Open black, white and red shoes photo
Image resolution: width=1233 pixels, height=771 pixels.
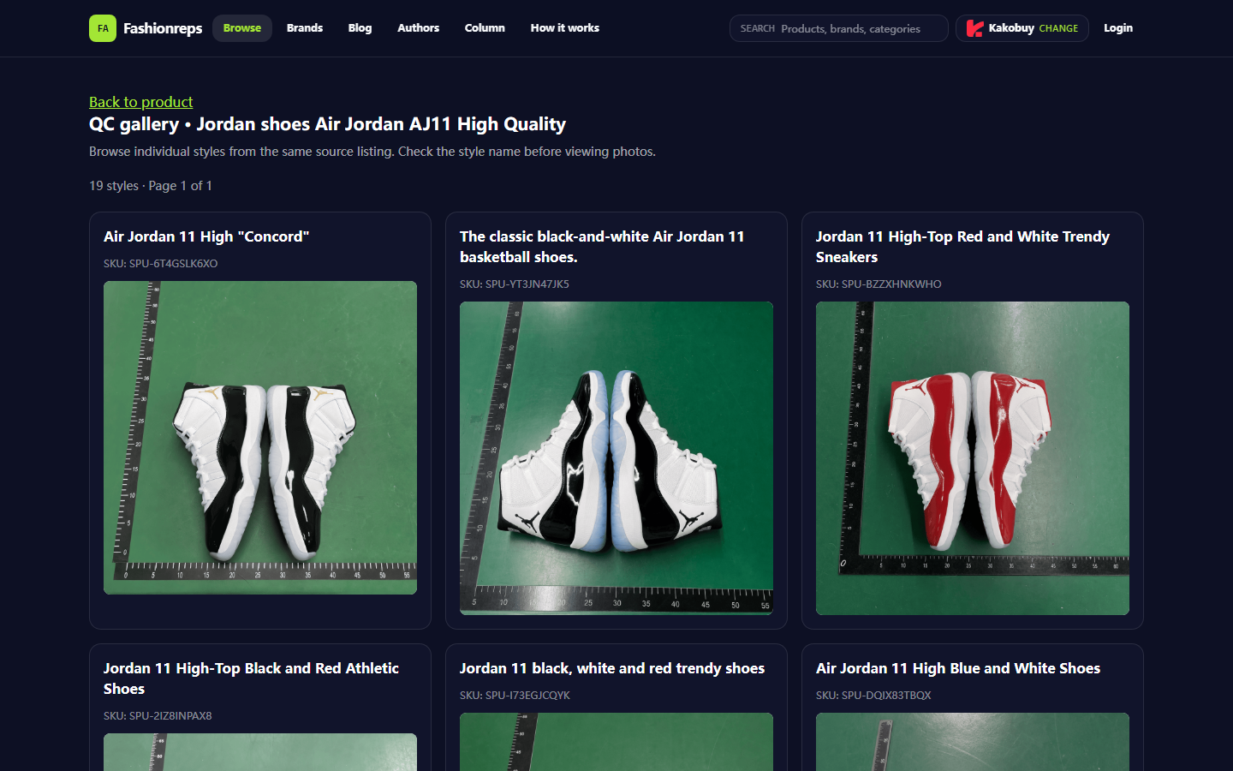click(616, 742)
